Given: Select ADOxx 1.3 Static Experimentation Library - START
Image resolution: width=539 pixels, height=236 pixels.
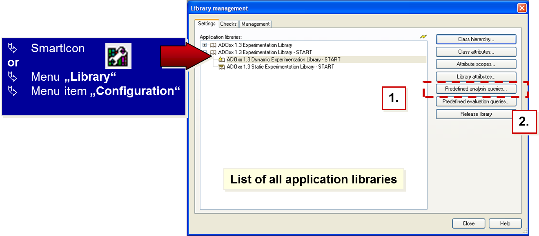Looking at the screenshot, I should coord(280,67).
